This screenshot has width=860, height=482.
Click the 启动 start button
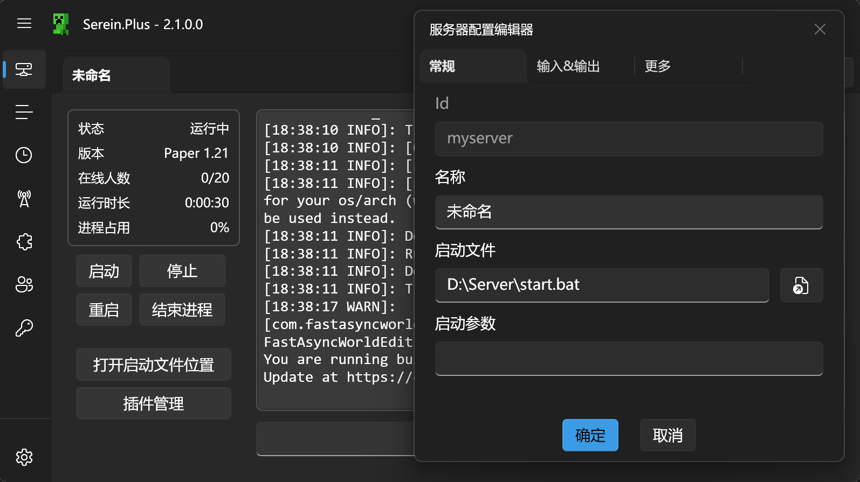click(104, 271)
